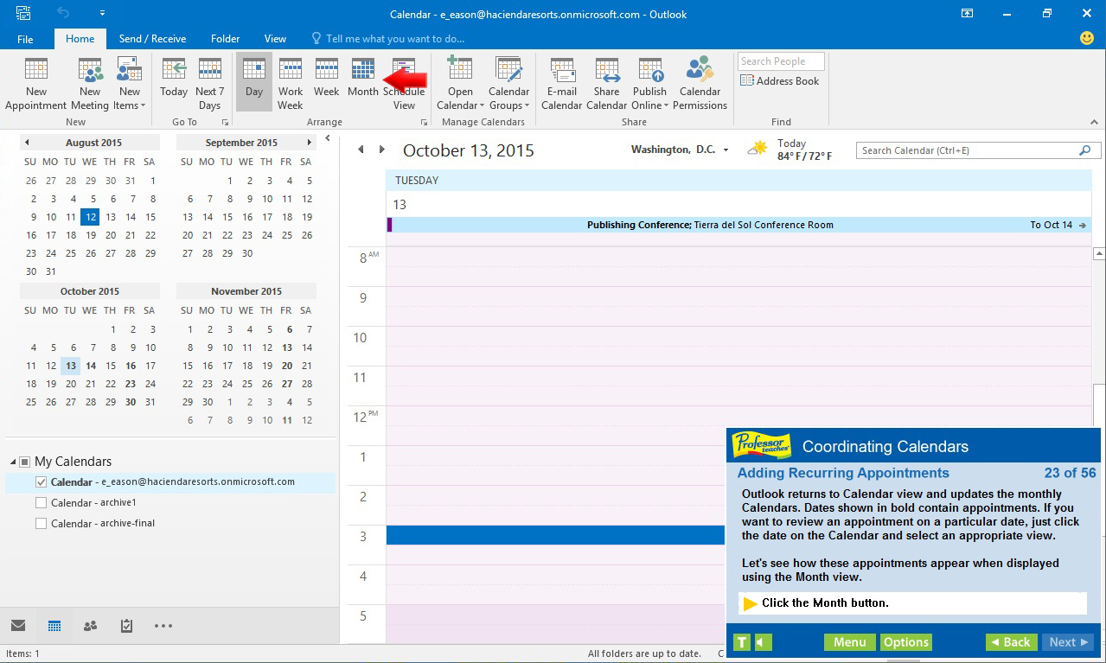Select Schedule View
This screenshot has height=663, width=1106.
[x=404, y=81]
